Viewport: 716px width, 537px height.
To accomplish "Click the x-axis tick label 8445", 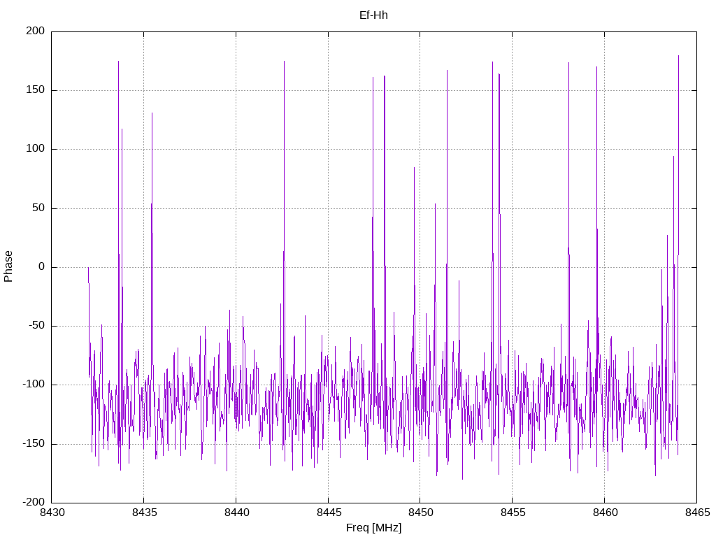I will click(x=329, y=513).
